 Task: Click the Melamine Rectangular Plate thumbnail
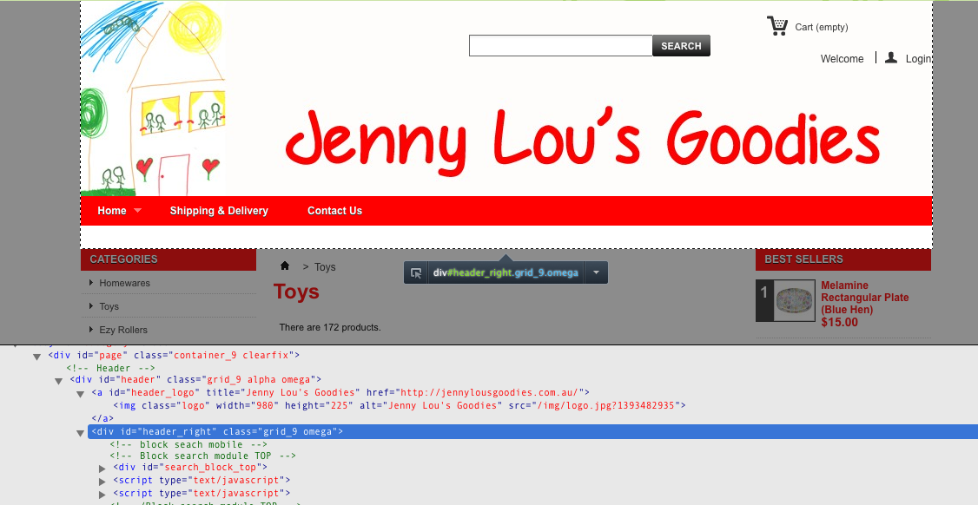795,300
